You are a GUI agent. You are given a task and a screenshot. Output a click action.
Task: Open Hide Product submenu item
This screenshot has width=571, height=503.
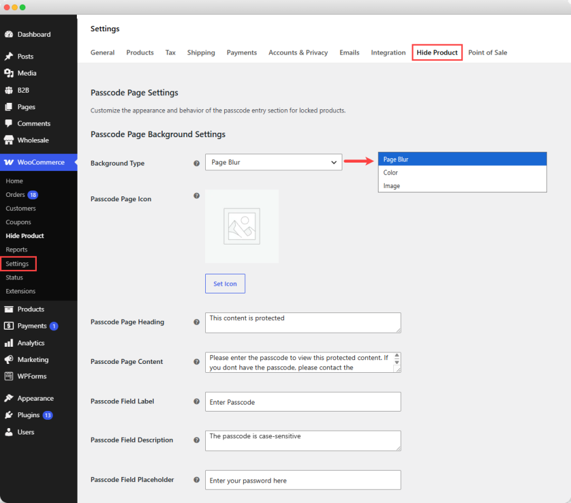point(25,236)
